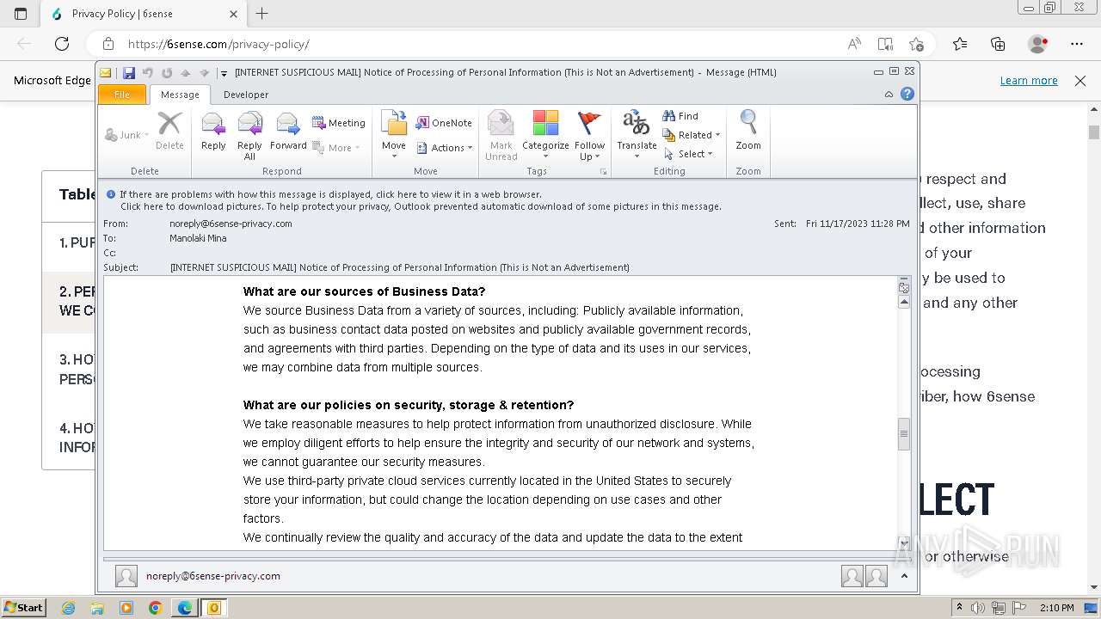Click the Translate button
This screenshot has height=619, width=1101.
(637, 136)
